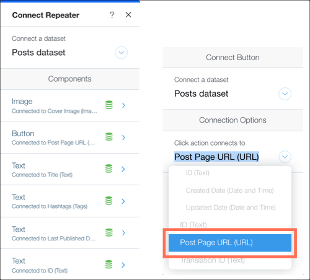This screenshot has height=280, width=310.
Task: Open help for Connect Repeater panel
Action: click(112, 15)
